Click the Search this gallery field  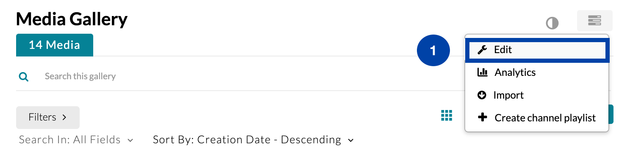click(241, 76)
